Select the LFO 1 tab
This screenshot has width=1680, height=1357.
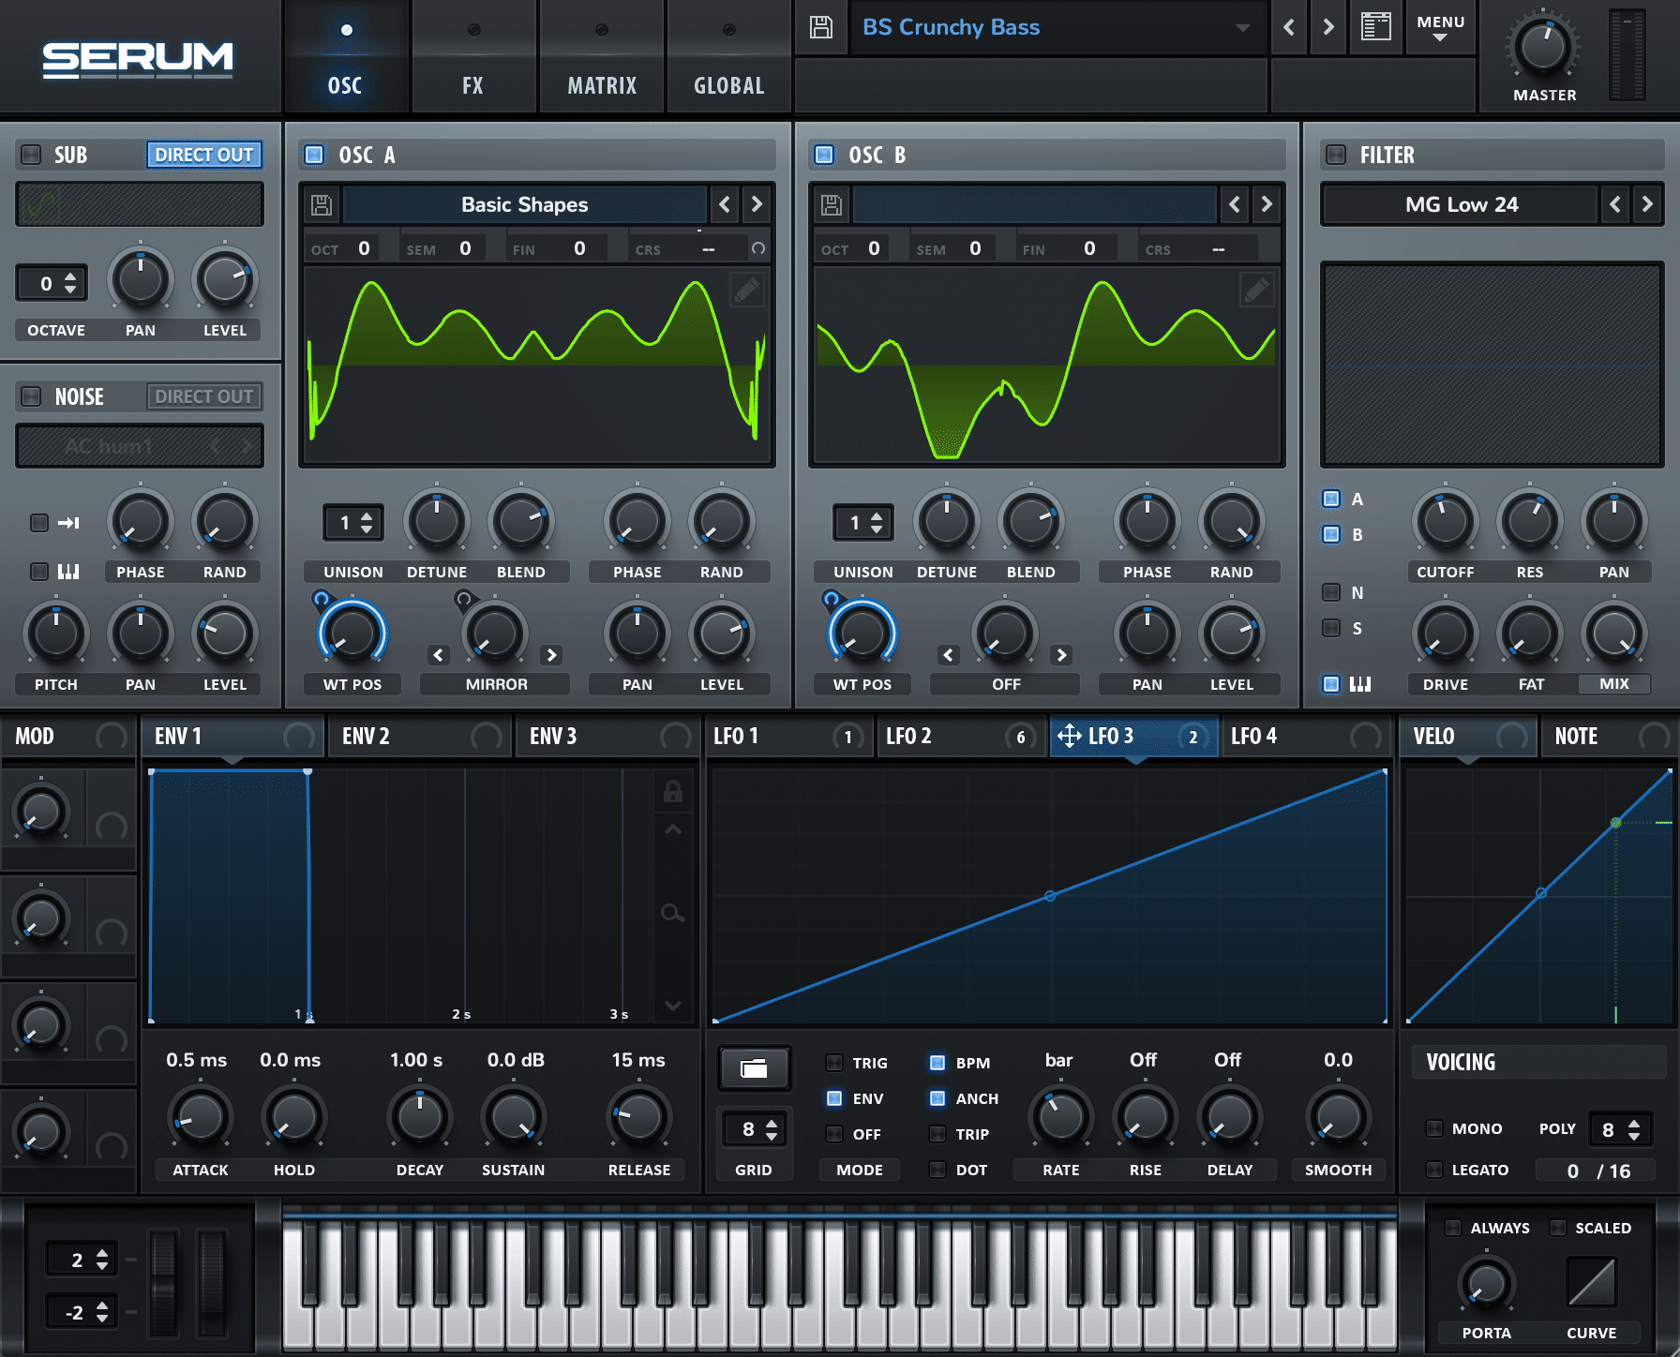(x=789, y=737)
